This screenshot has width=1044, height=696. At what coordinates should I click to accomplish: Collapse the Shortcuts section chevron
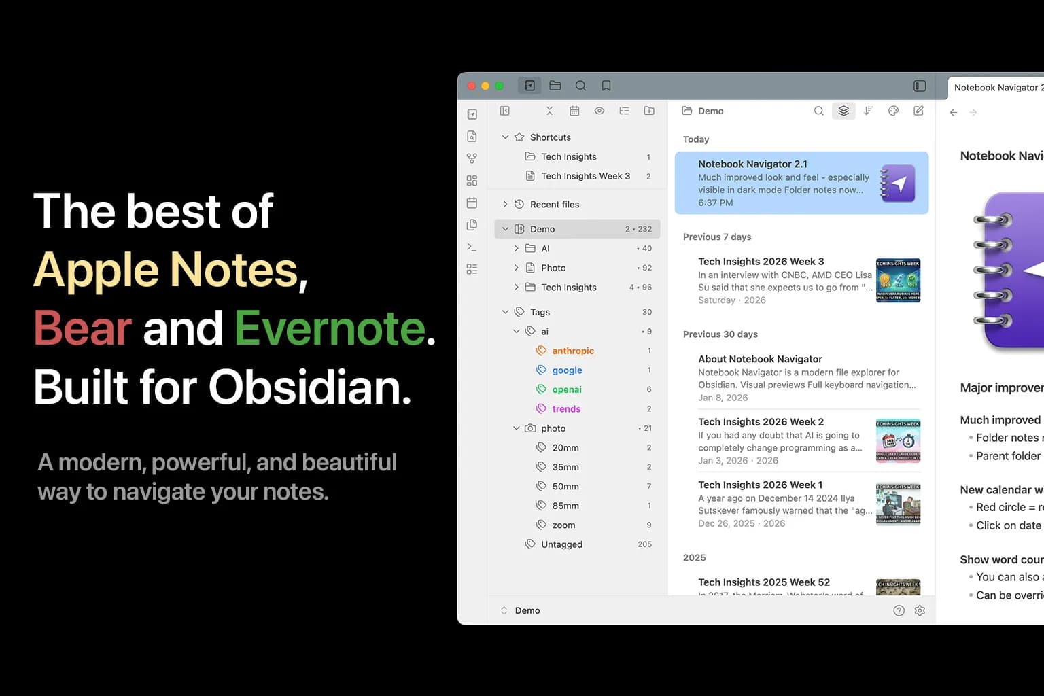point(505,137)
